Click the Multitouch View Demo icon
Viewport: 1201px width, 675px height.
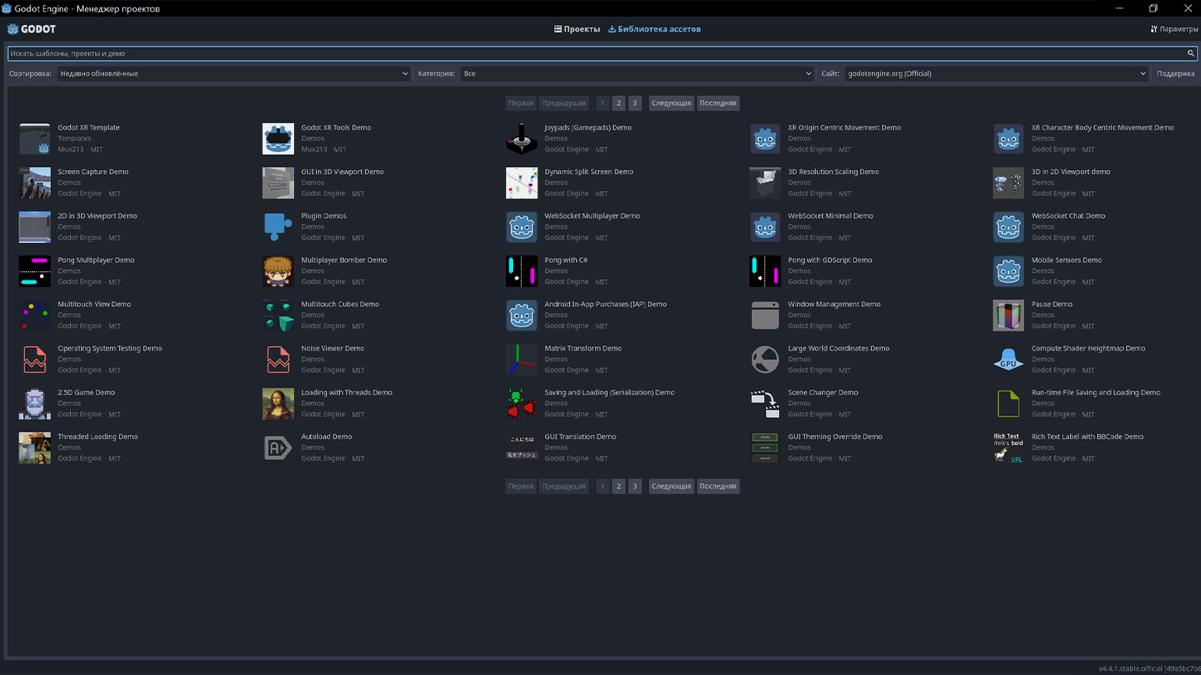[34, 316]
